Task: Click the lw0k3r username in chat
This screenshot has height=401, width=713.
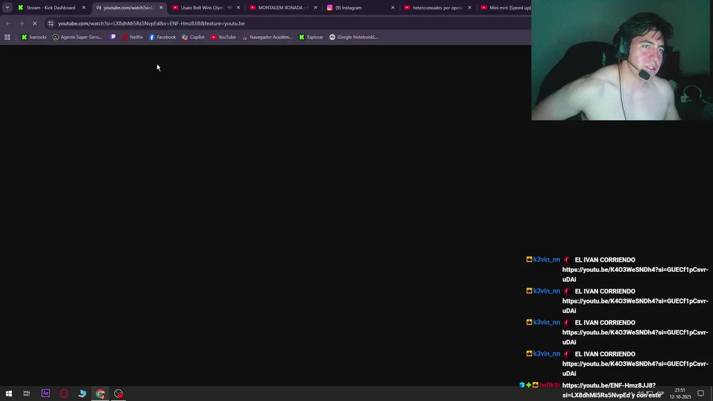Action: (550, 385)
